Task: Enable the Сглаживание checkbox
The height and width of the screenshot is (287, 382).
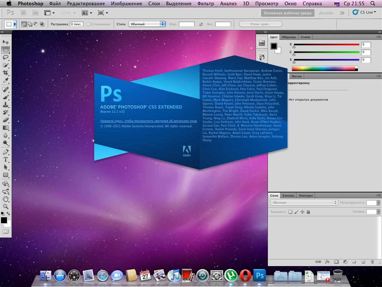Action: (88, 24)
